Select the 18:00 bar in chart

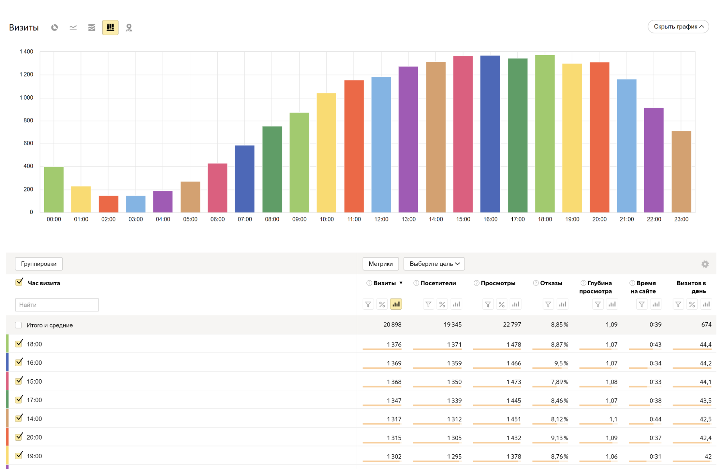pos(545,134)
